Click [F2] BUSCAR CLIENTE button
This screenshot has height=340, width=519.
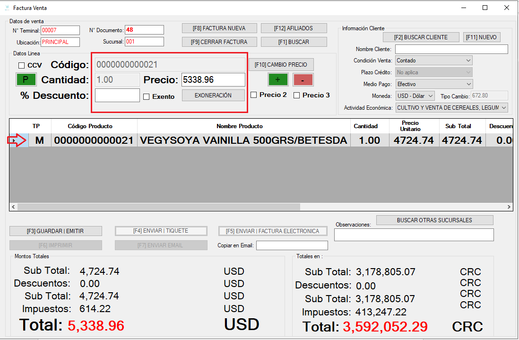[421, 37]
